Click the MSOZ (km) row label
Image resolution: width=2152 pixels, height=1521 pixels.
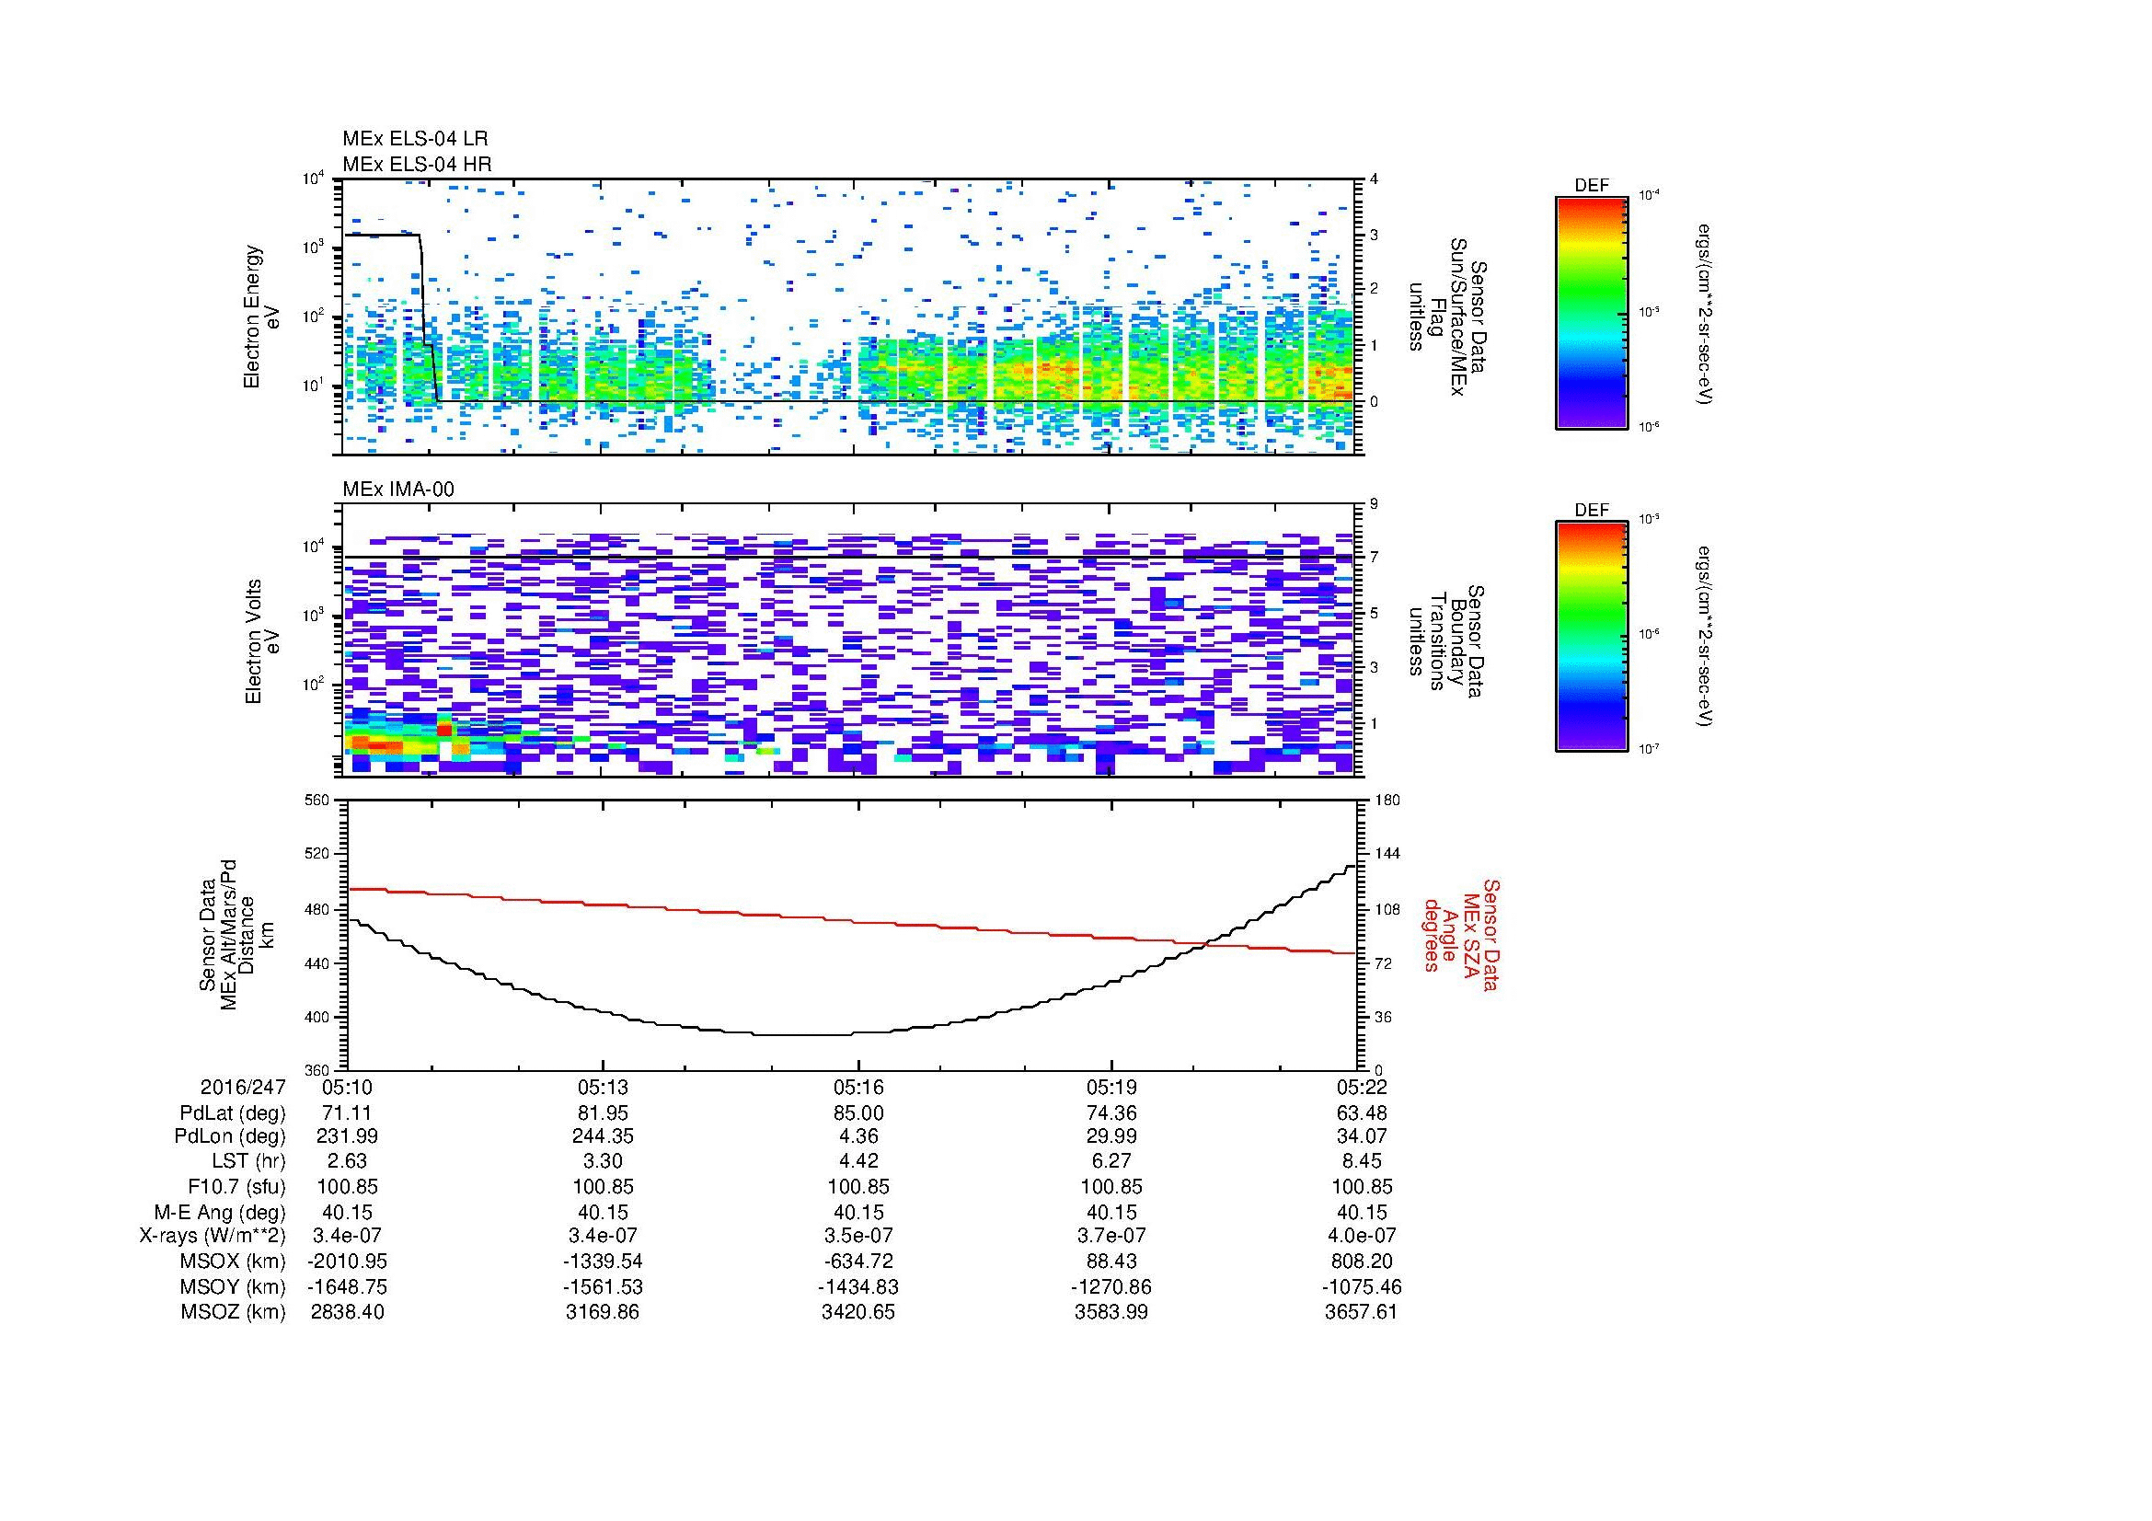point(235,1312)
